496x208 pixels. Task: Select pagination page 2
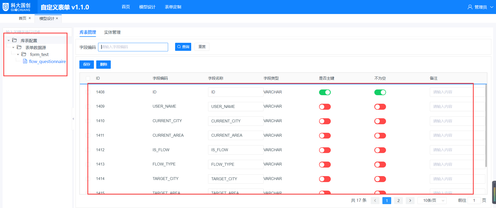[398, 200]
